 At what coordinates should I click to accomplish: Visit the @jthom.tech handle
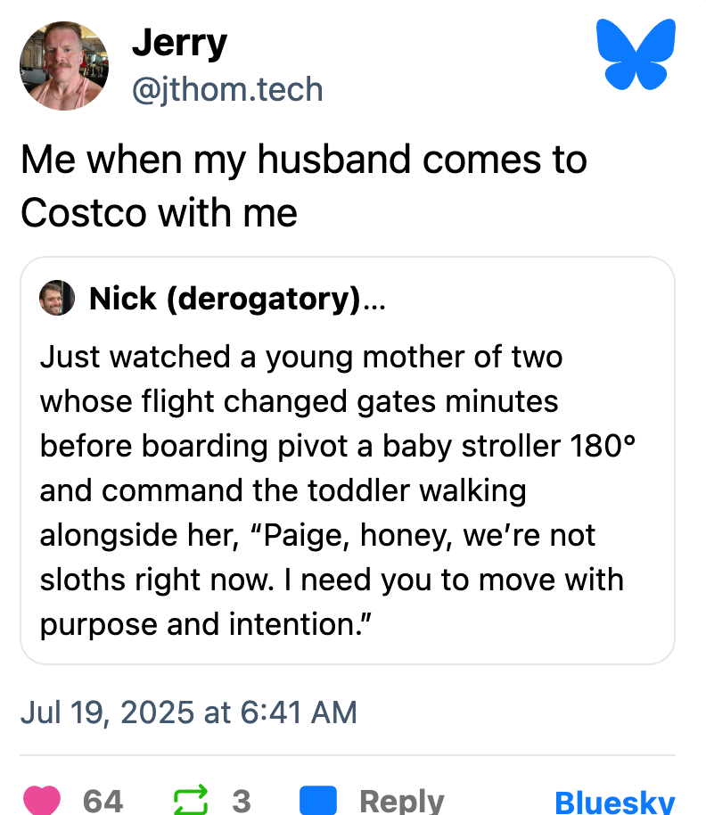(227, 89)
